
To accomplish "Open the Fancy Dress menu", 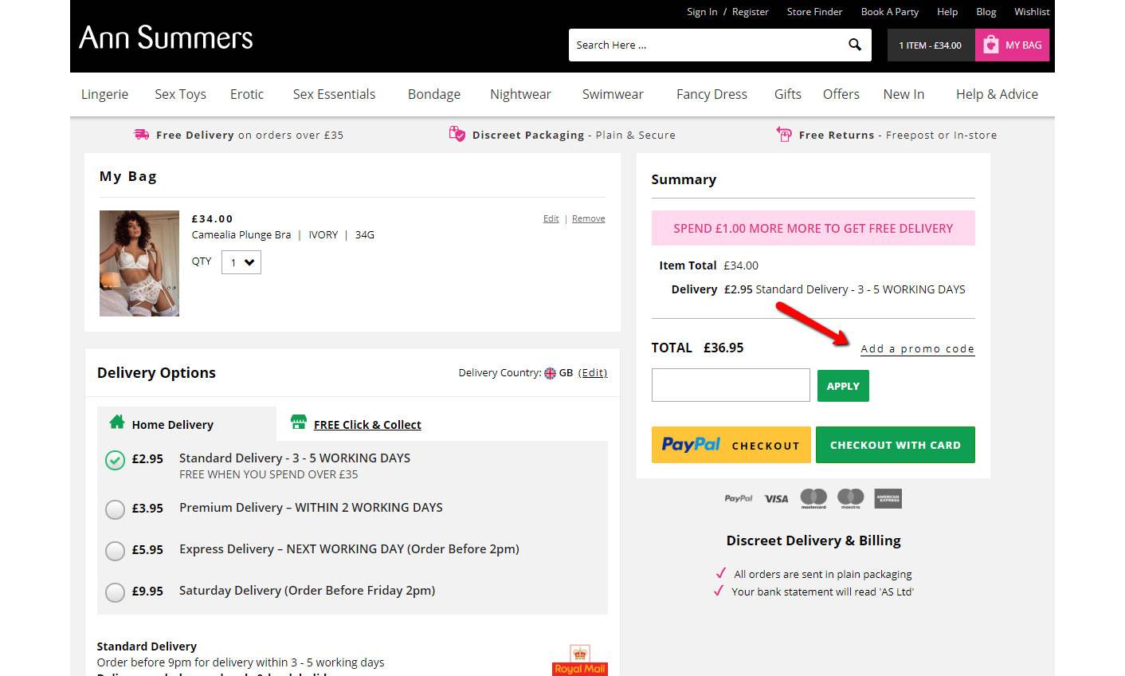I will 711,94.
